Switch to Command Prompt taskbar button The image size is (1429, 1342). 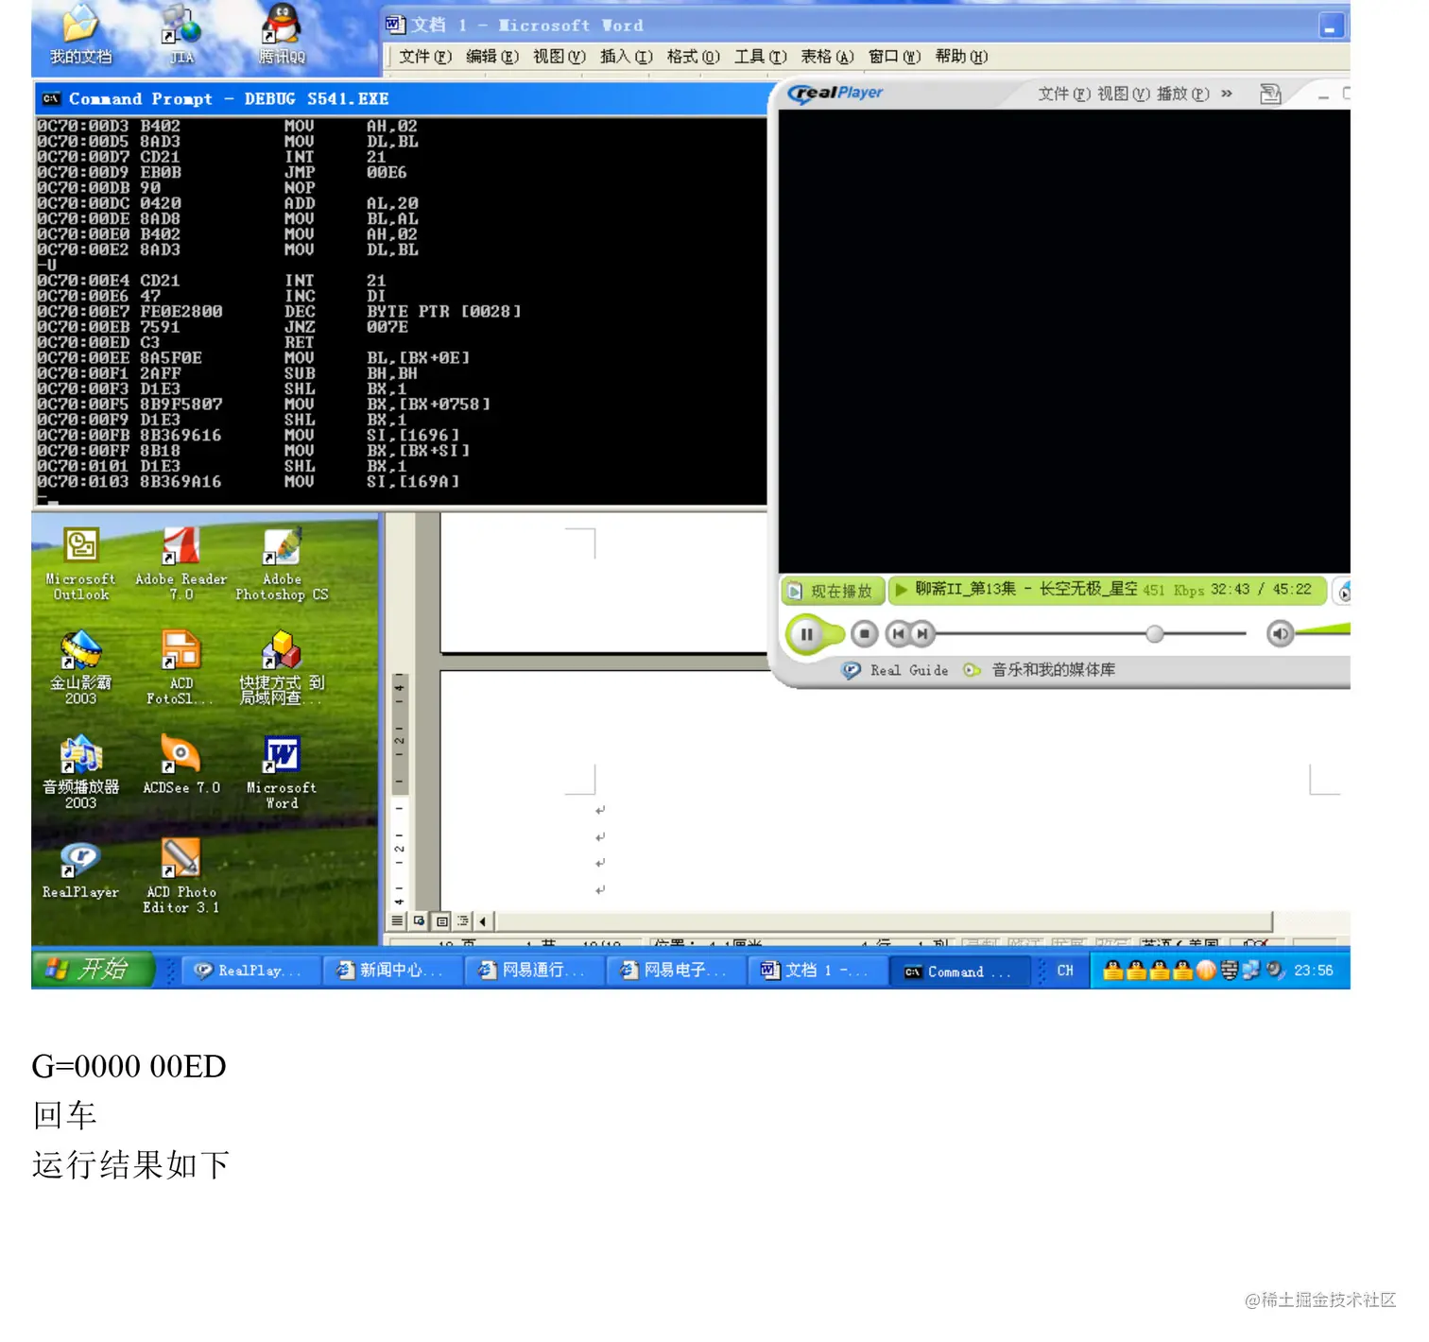[x=958, y=971]
